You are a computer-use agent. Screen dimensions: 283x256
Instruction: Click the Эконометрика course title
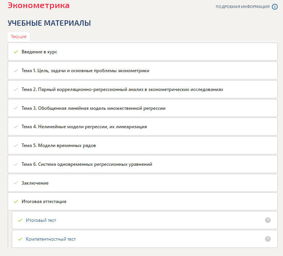tap(38, 5)
